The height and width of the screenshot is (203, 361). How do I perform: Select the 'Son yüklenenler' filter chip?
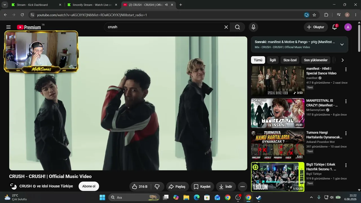pyautogui.click(x=316, y=60)
